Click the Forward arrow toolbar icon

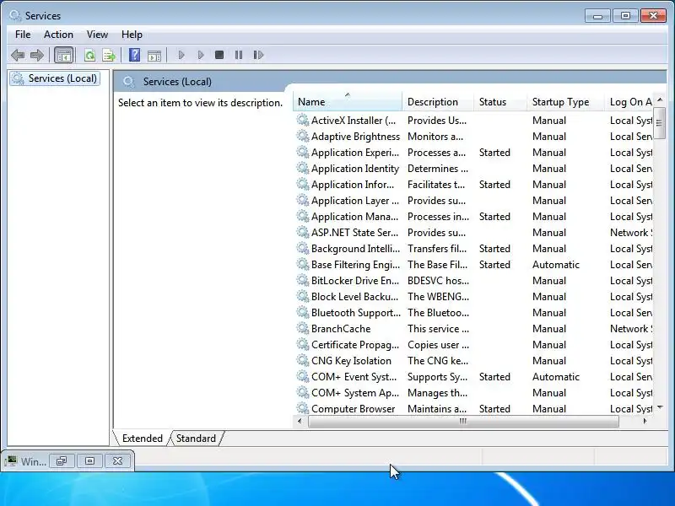(37, 55)
